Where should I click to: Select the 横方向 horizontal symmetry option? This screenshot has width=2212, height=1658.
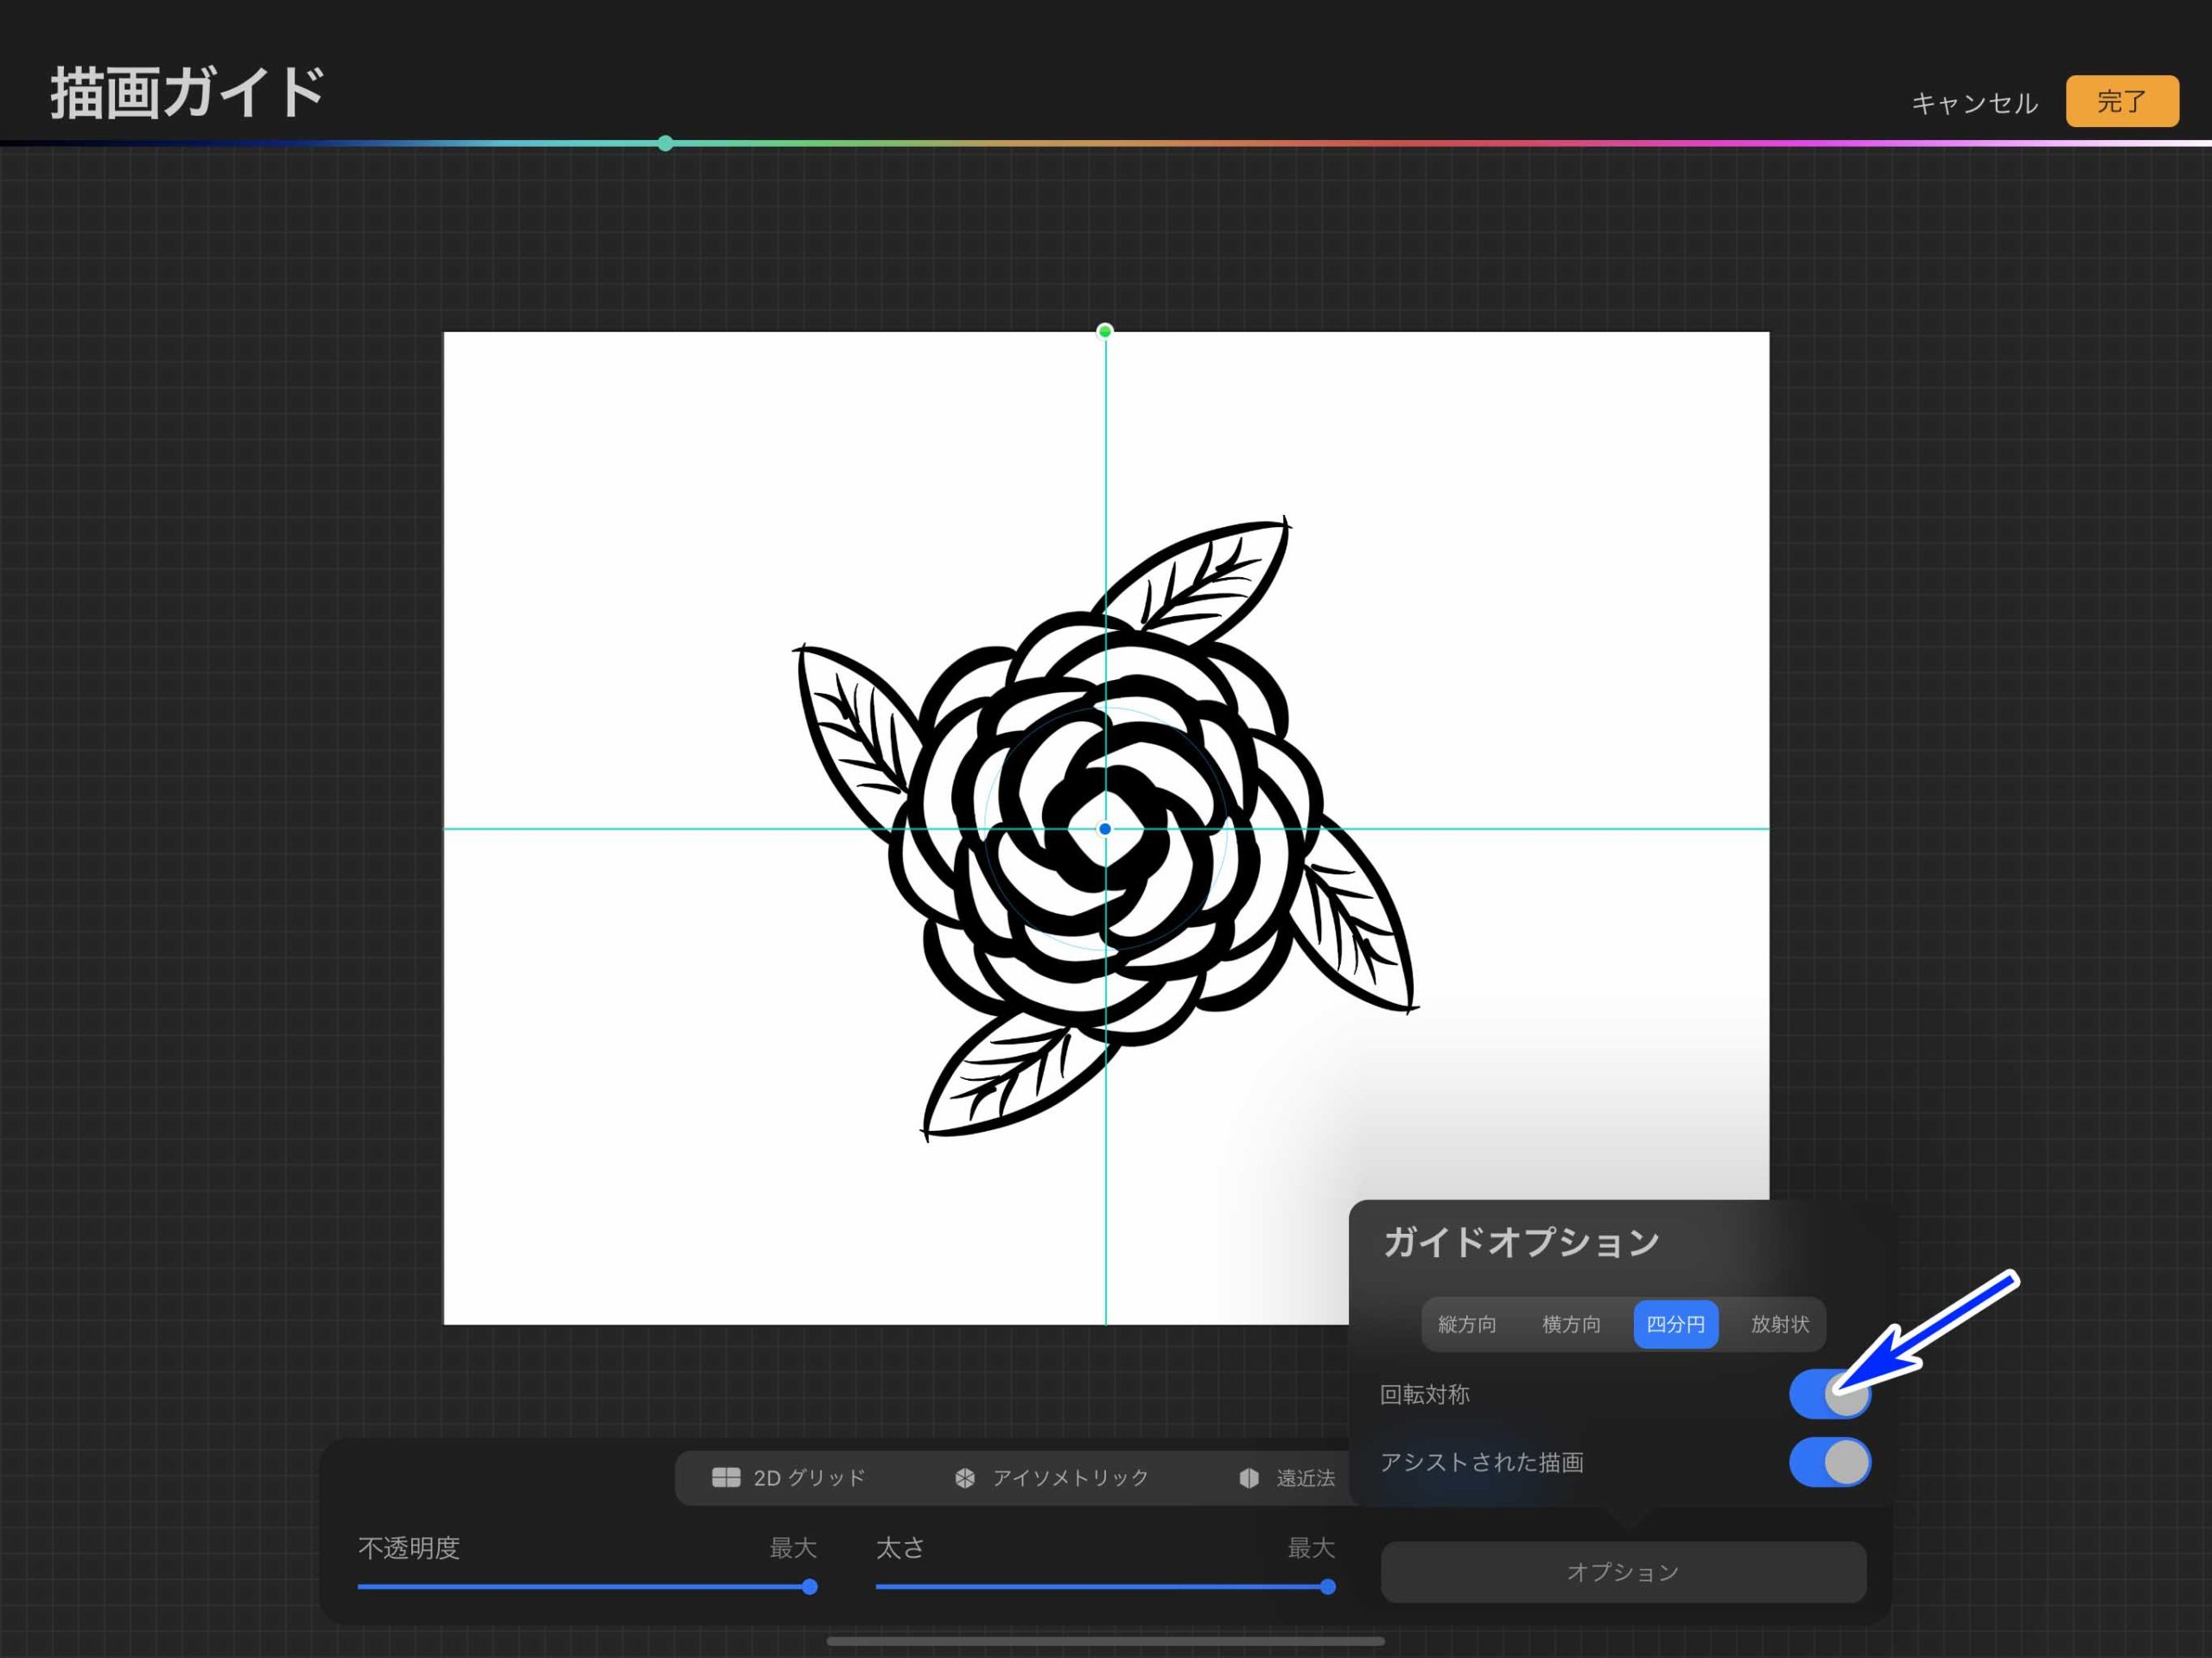pos(1570,1323)
